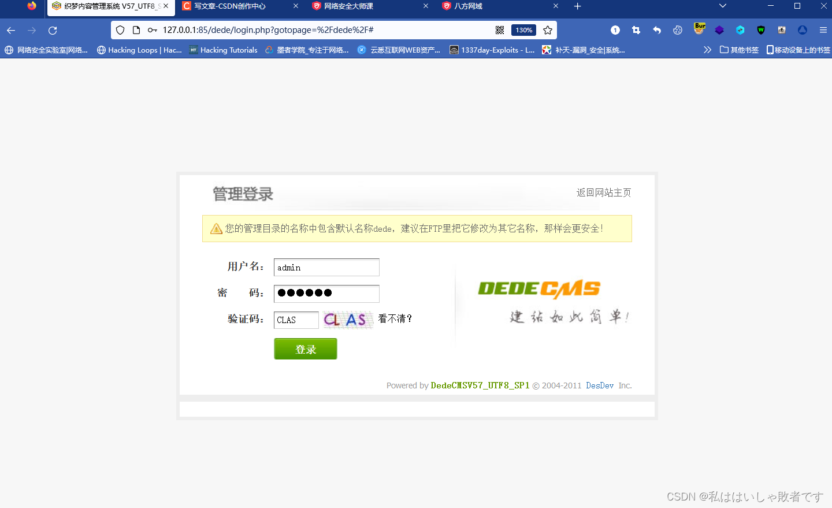This screenshot has height=508, width=832.
Task: Maximize the browser window
Action: 797,6
